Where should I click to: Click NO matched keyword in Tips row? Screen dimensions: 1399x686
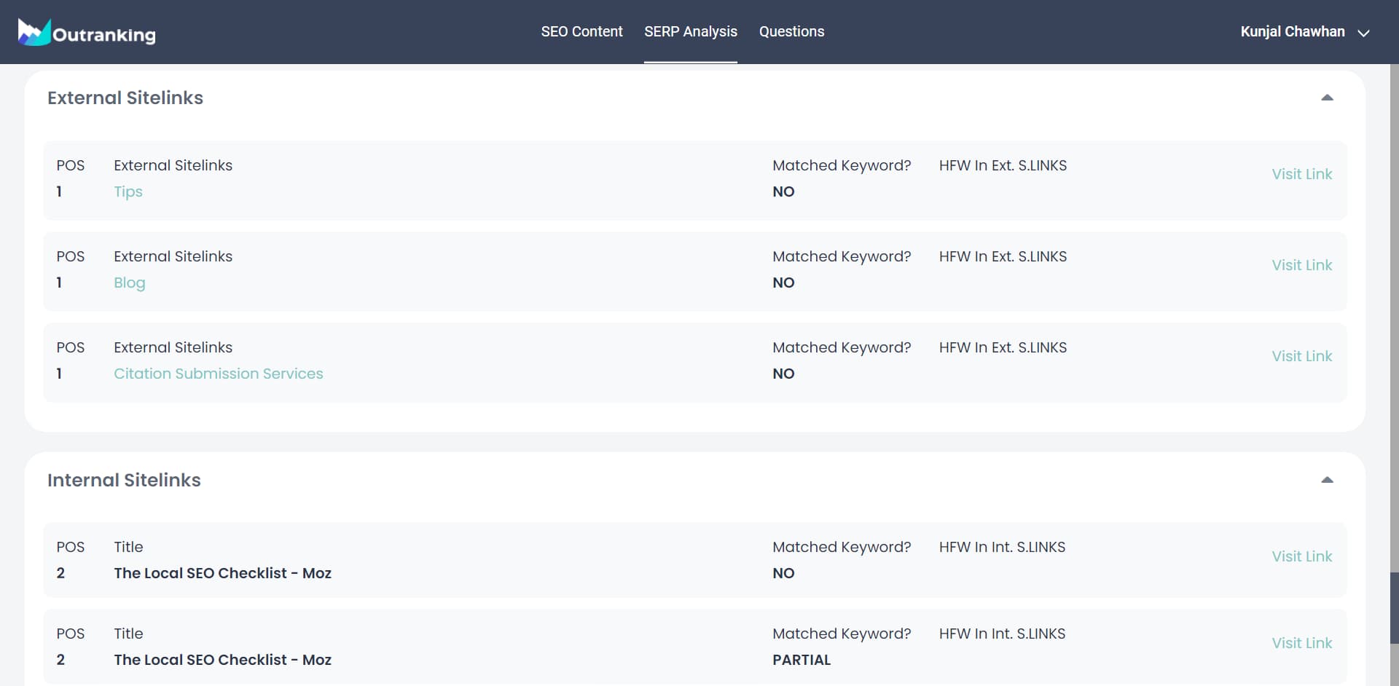(x=783, y=192)
